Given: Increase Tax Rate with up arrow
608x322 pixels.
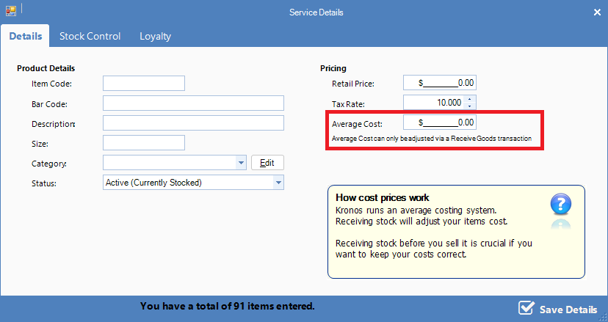Looking at the screenshot, I should tap(470, 99).
